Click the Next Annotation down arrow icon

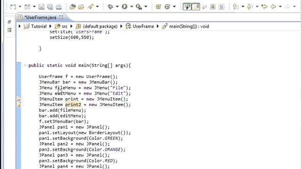(235, 7)
